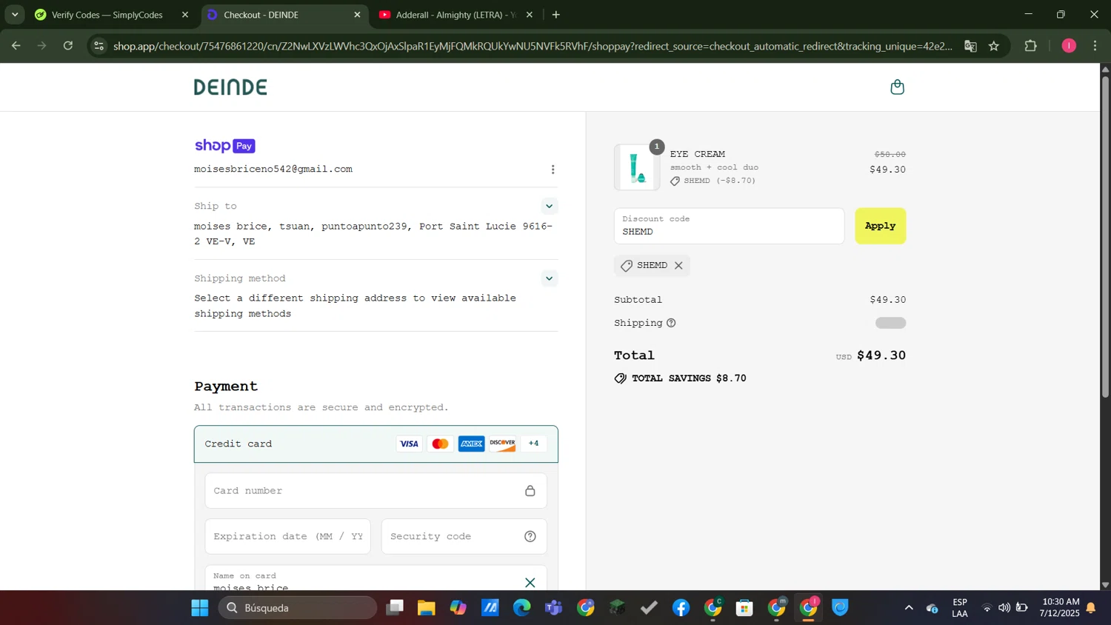Click the address bar URL
The image size is (1111, 625).
533,46
